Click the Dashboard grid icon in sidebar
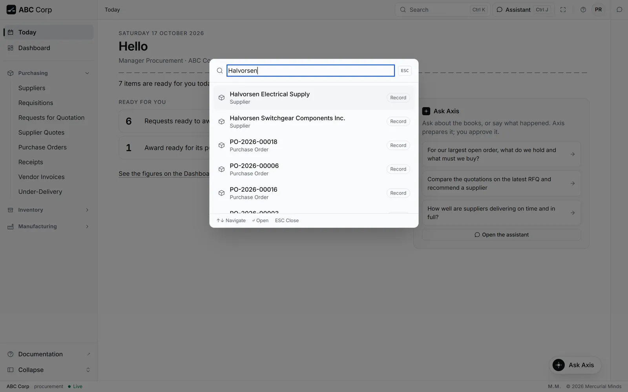This screenshot has width=628, height=392. point(11,48)
